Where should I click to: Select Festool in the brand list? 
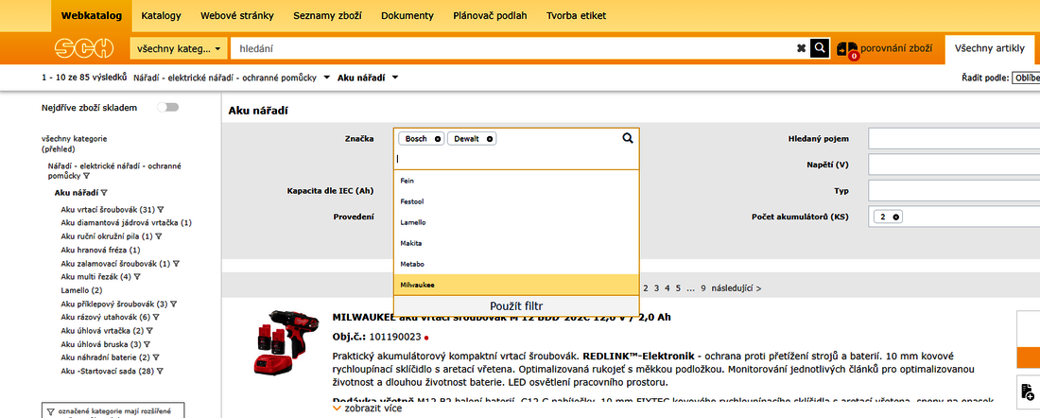516,201
